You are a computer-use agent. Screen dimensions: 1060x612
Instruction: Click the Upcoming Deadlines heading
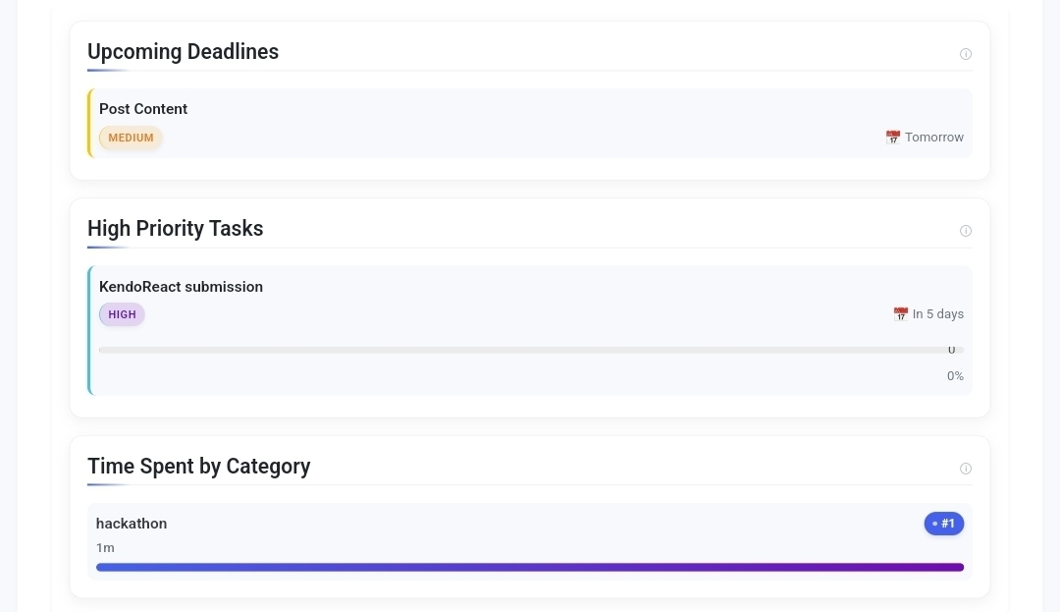point(184,52)
